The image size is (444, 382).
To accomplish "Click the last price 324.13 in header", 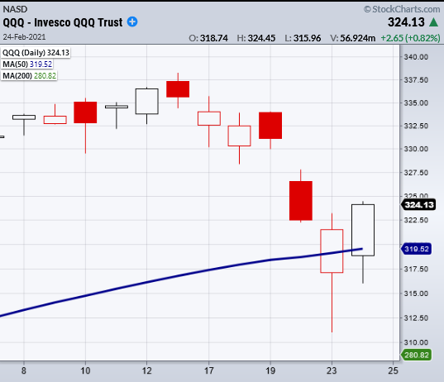I will click(x=406, y=22).
